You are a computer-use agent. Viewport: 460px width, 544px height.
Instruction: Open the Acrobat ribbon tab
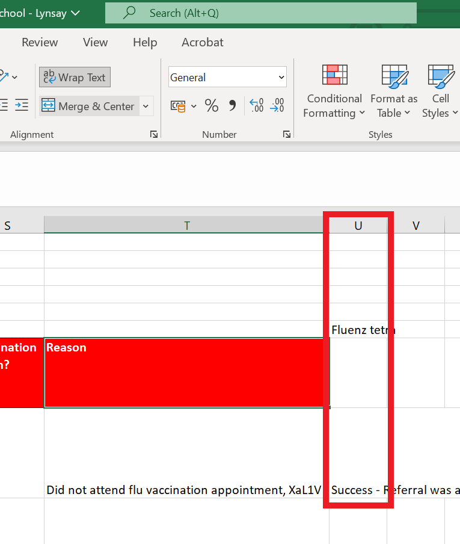[202, 42]
